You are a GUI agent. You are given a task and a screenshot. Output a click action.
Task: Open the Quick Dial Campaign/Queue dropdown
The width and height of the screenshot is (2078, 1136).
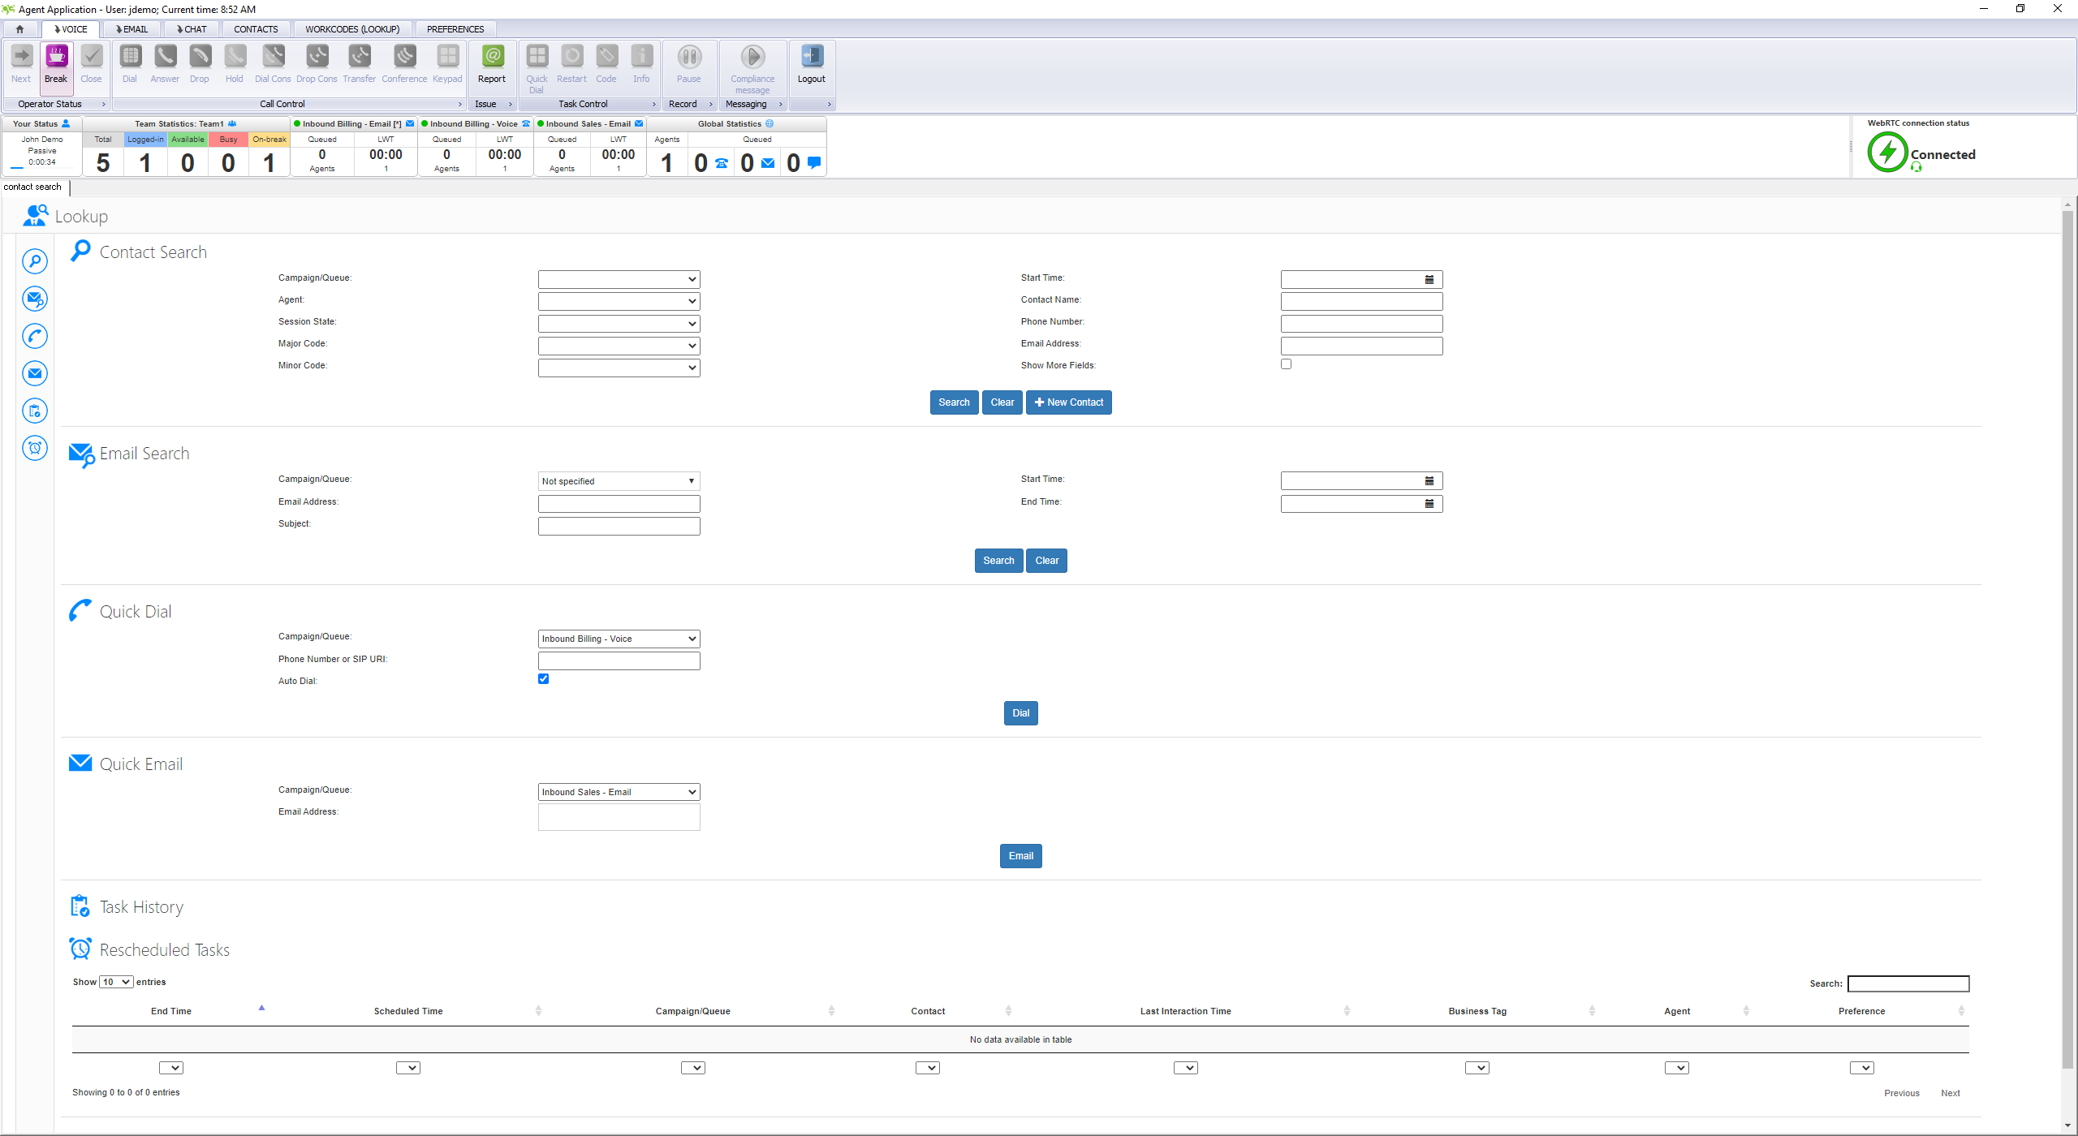point(619,639)
